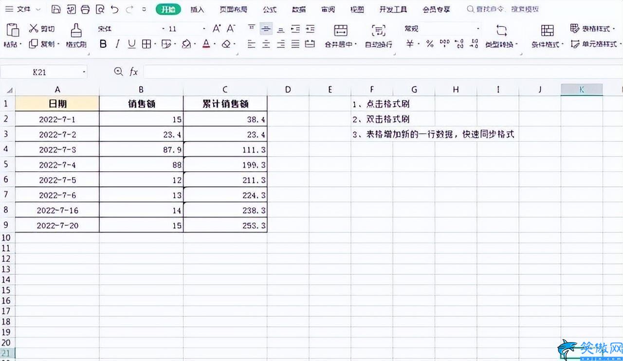Open the Formulas (公式) tab
The height and width of the screenshot is (361, 623).
pos(270,9)
